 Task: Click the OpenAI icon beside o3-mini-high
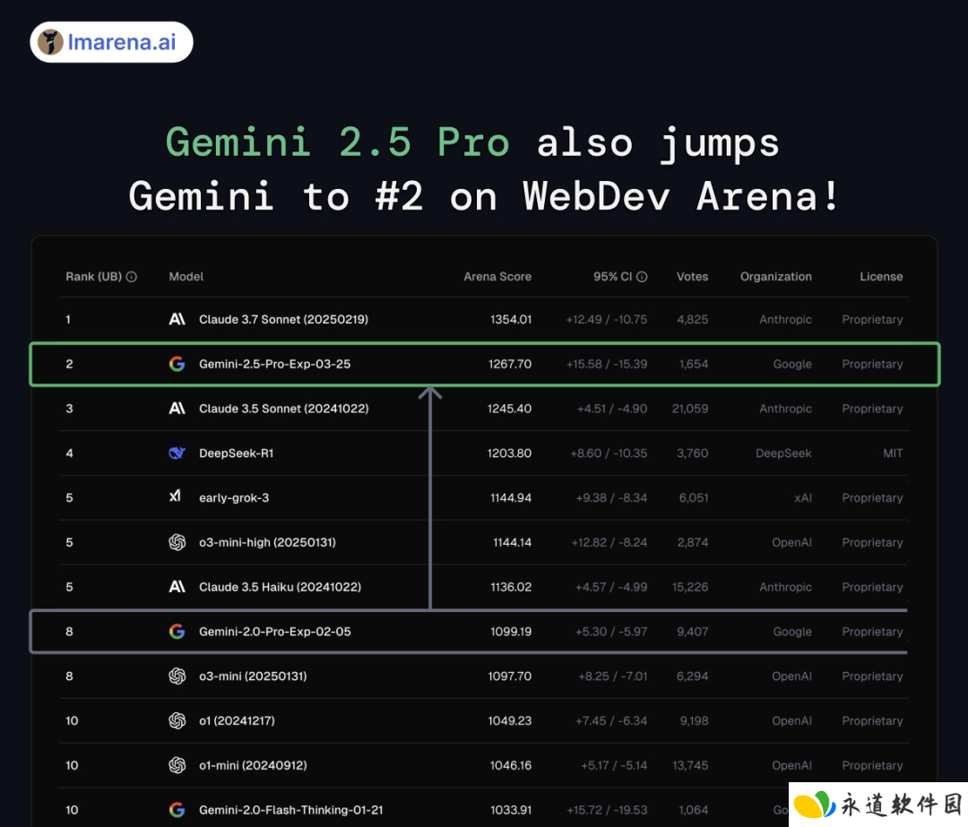(x=177, y=542)
